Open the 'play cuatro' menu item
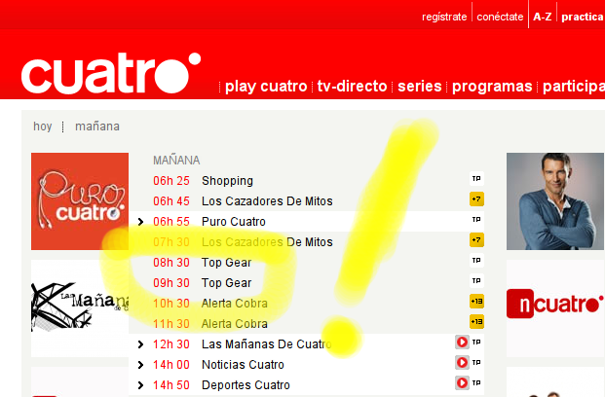Screen dimensions: 605x397 [266, 87]
